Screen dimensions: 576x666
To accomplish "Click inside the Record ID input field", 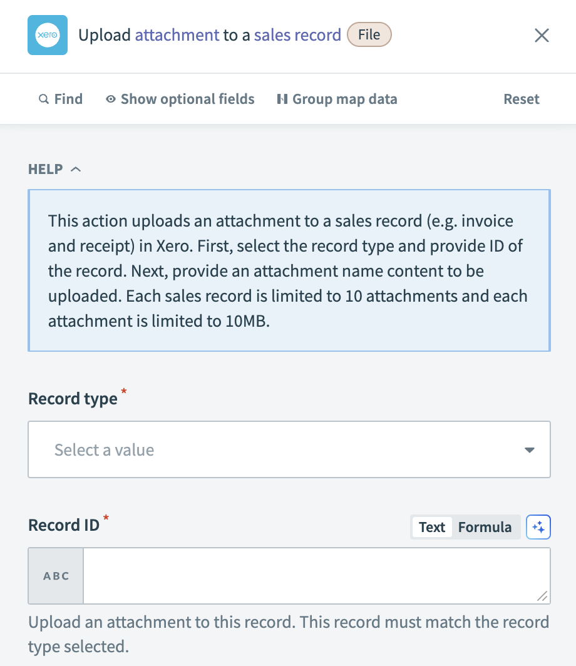I will tap(313, 575).
